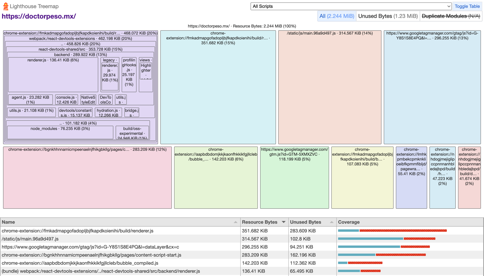This screenshot has height=276, width=484.
Task: Select the bubble_ 142.203 KiB treemap block
Action: (216, 178)
